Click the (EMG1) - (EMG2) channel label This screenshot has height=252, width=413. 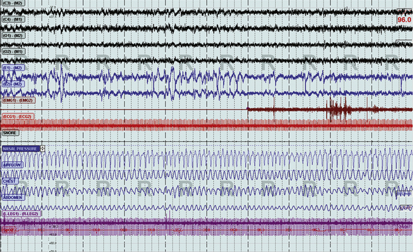tap(18, 100)
